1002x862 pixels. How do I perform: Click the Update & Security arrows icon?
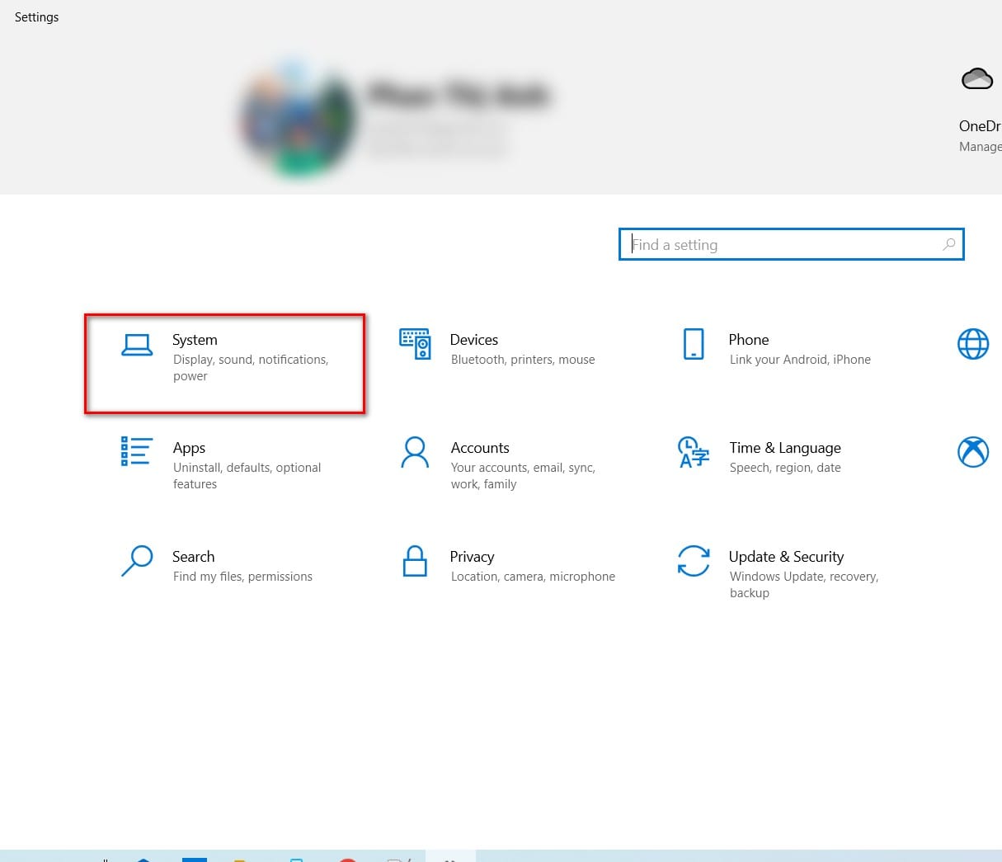694,561
